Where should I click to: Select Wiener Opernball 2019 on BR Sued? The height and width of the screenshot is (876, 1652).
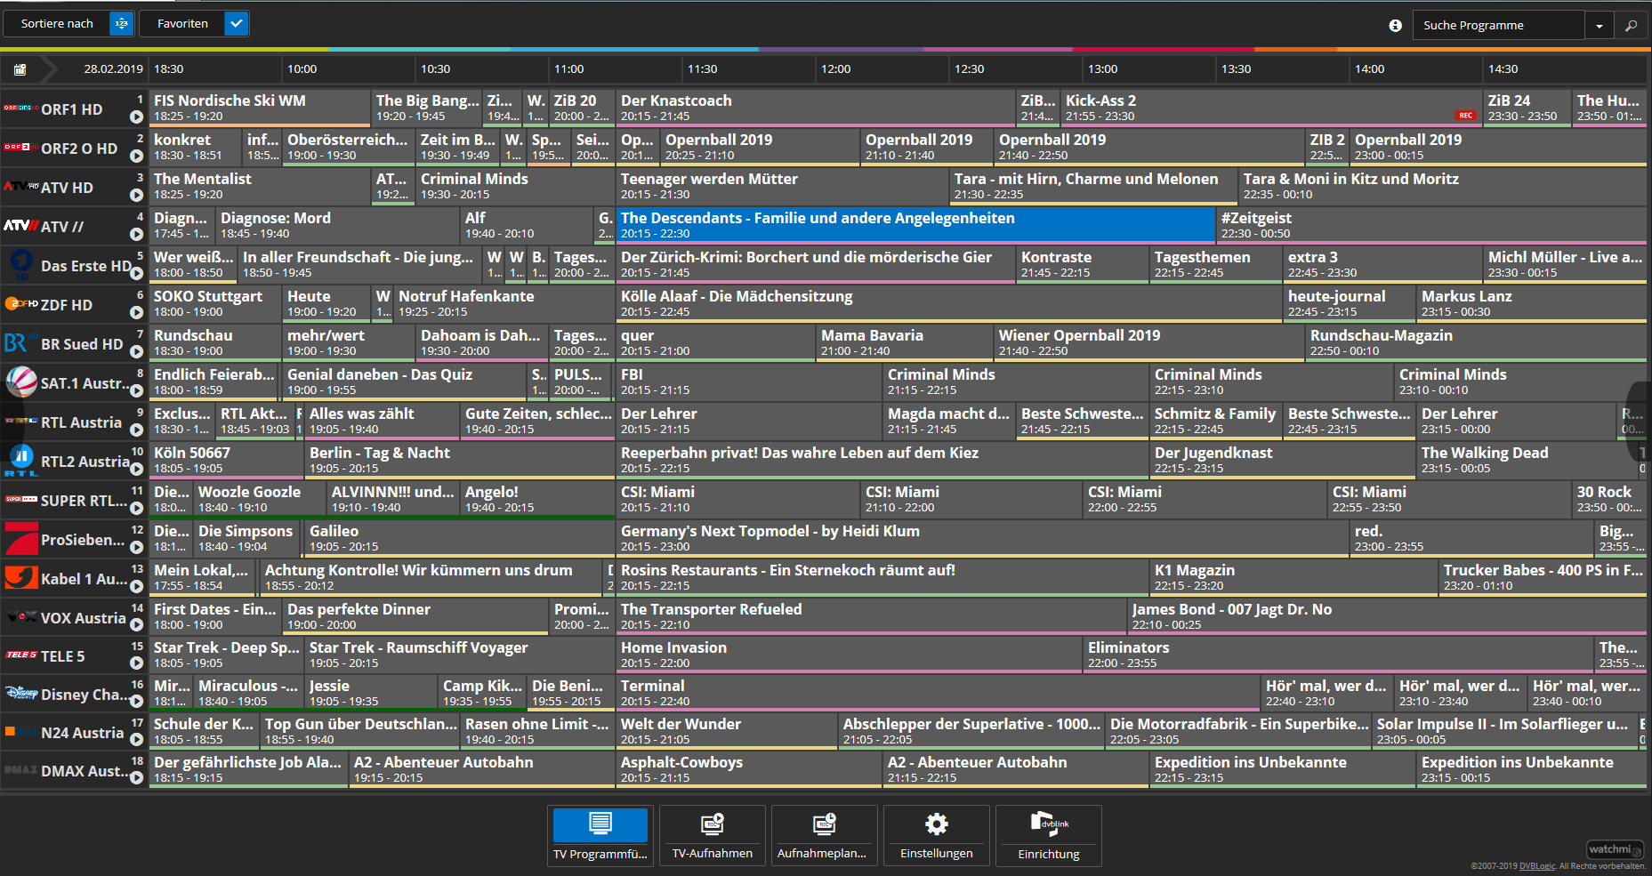1148,342
